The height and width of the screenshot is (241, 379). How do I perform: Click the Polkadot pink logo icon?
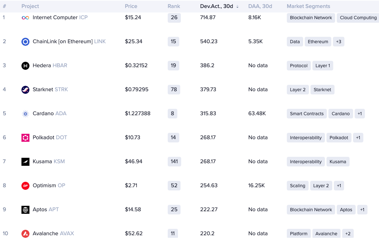pyautogui.click(x=25, y=138)
